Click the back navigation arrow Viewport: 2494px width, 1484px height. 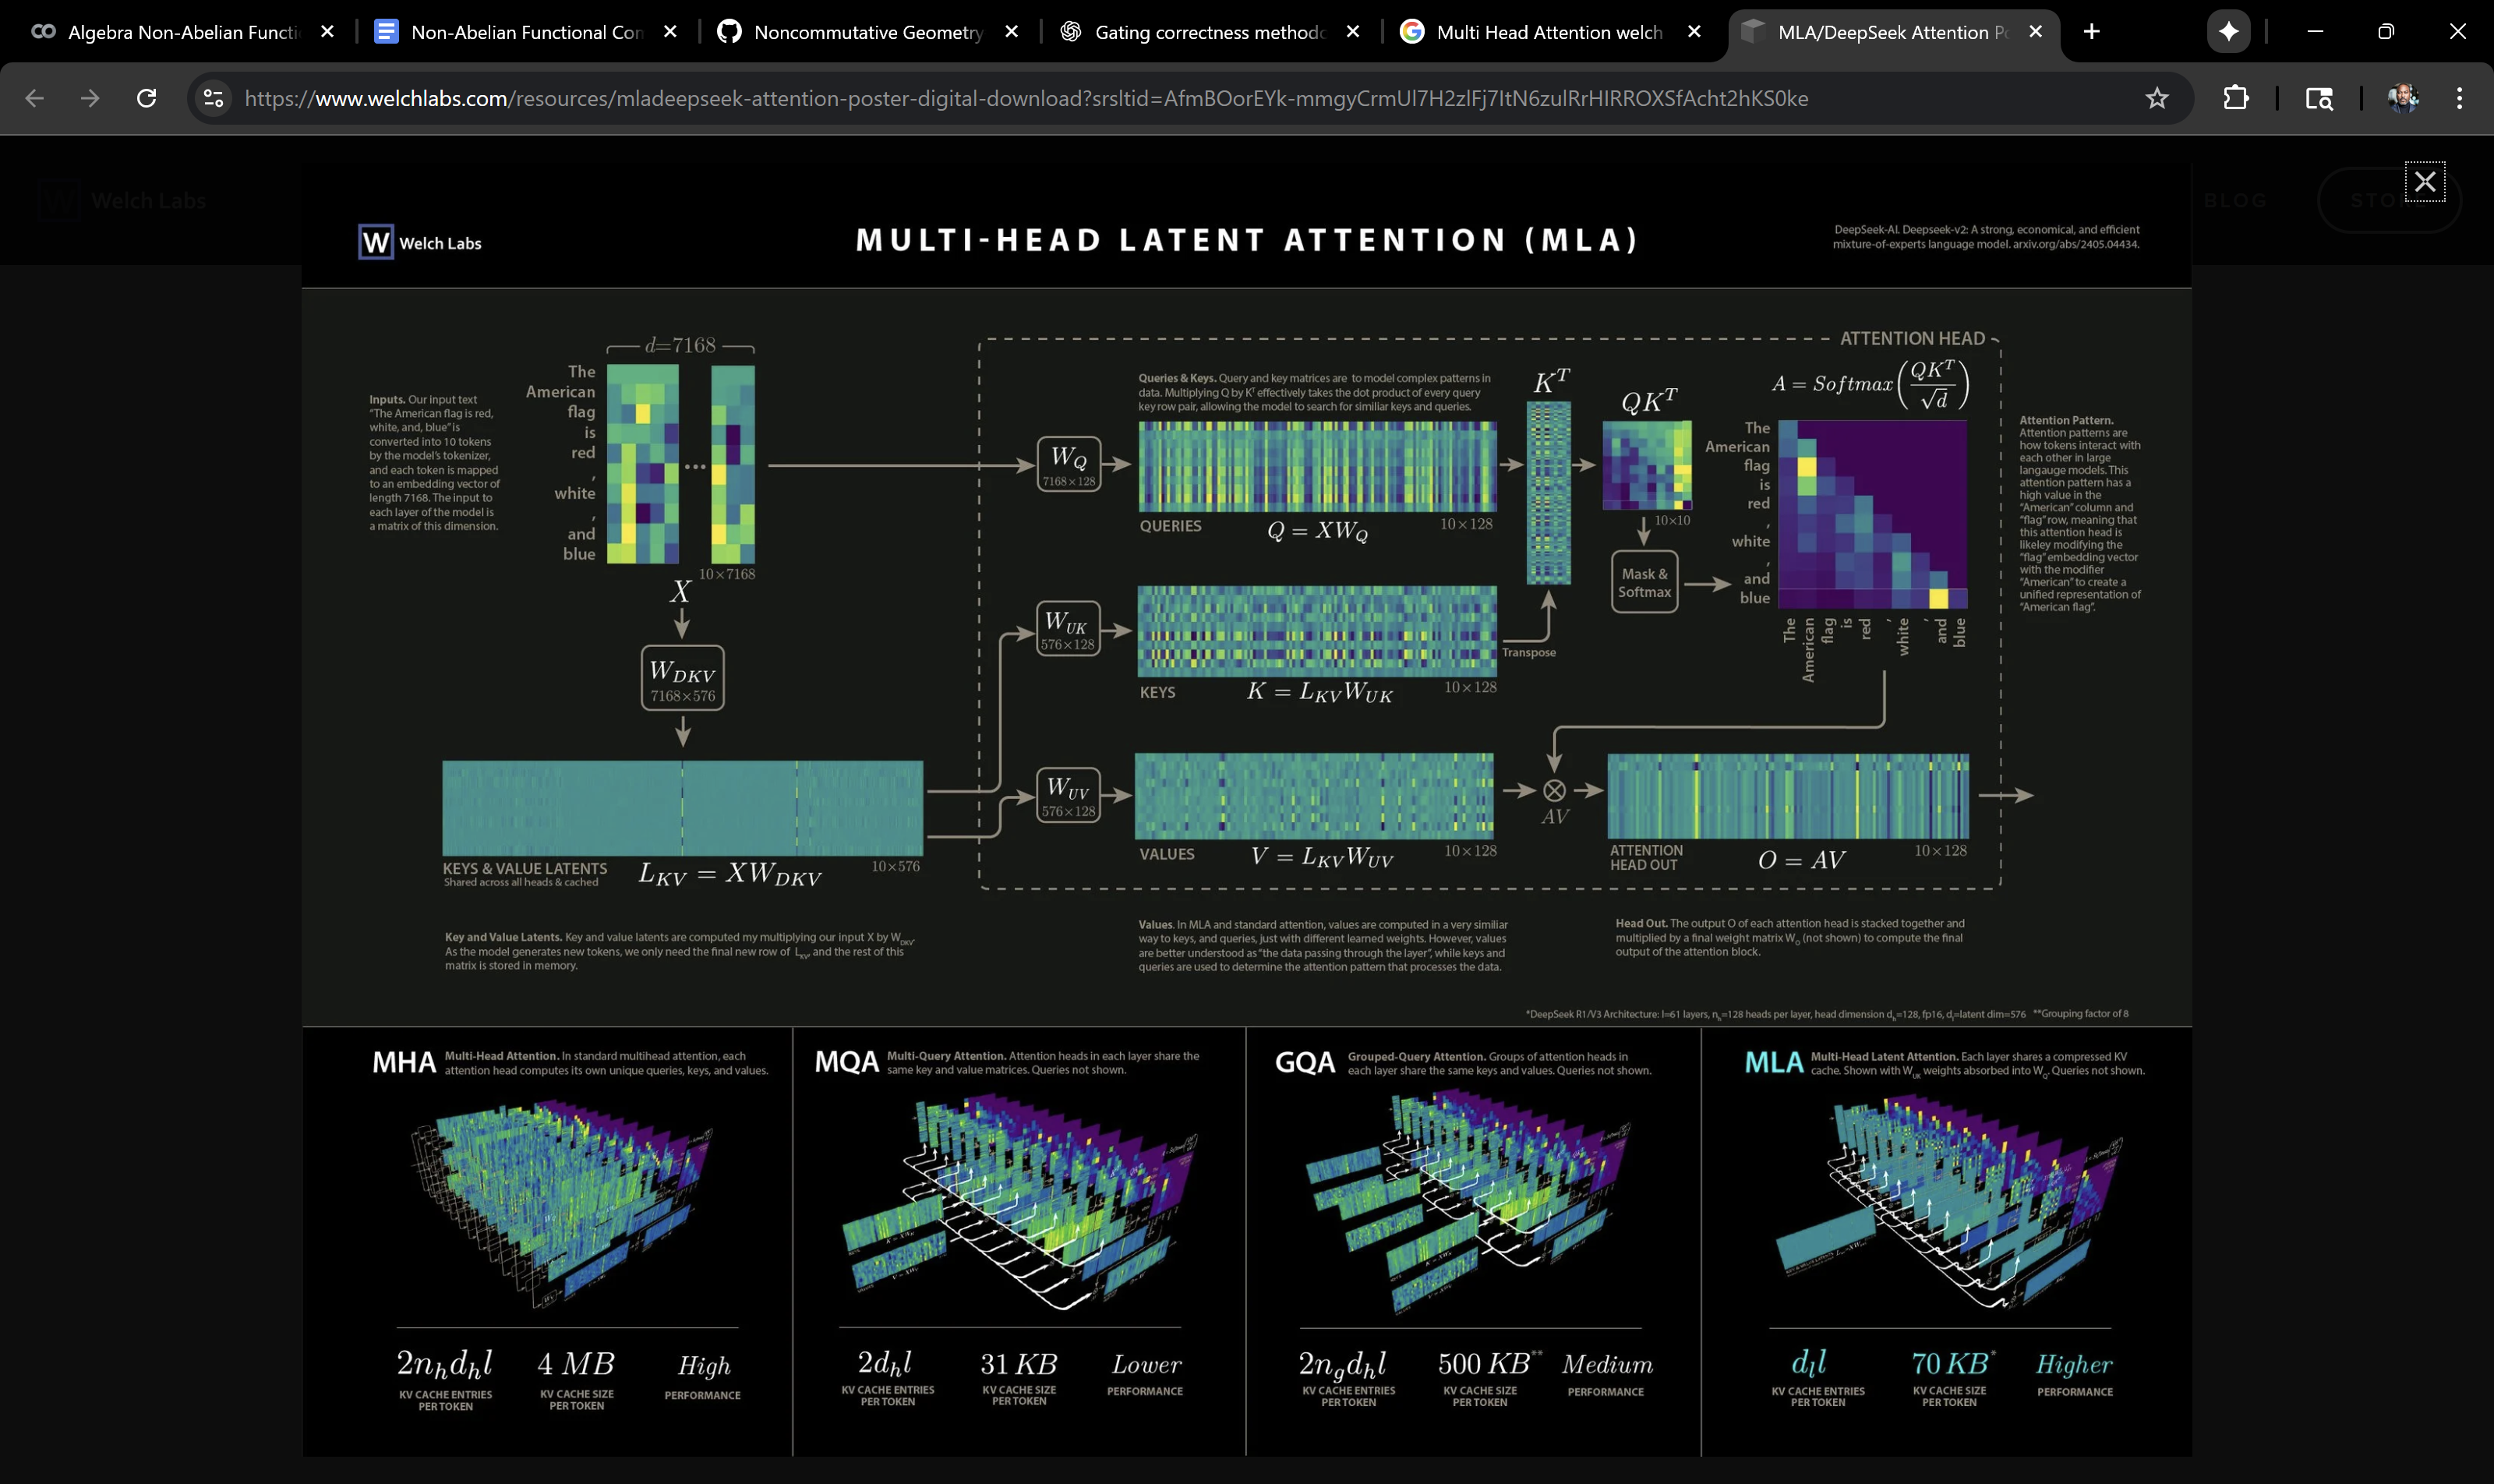point(35,98)
